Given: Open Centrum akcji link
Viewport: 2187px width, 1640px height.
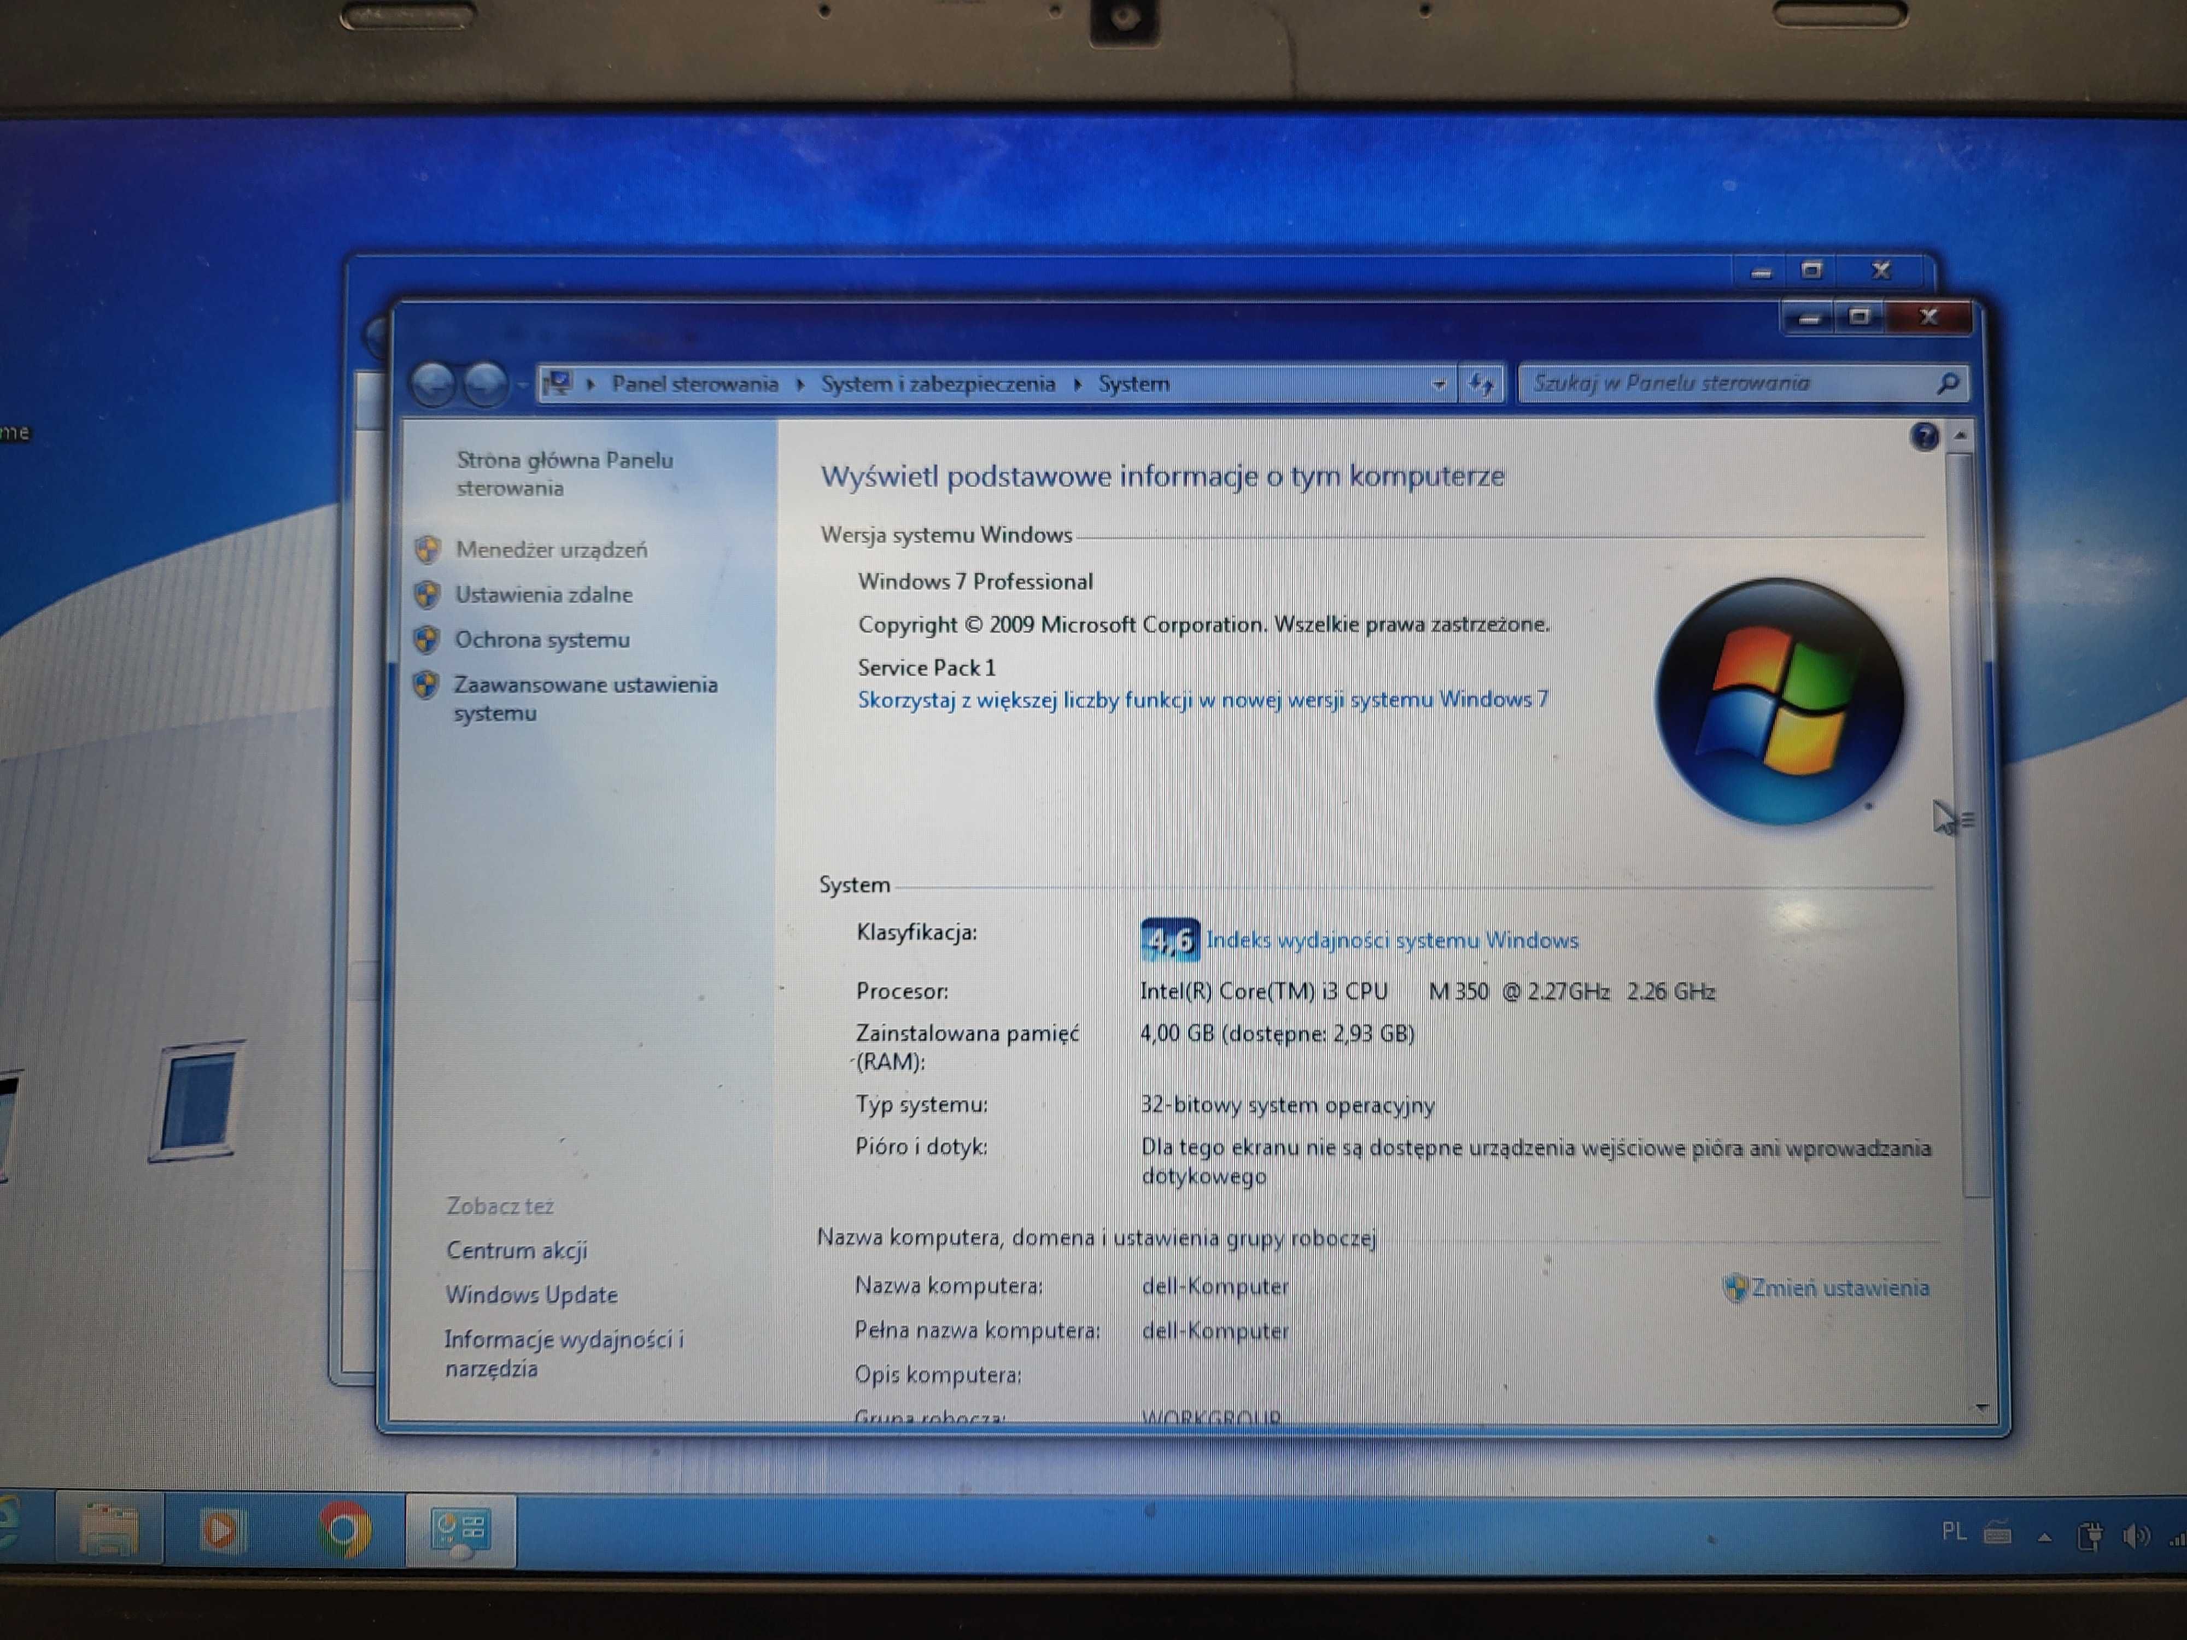Looking at the screenshot, I should coord(516,1250).
